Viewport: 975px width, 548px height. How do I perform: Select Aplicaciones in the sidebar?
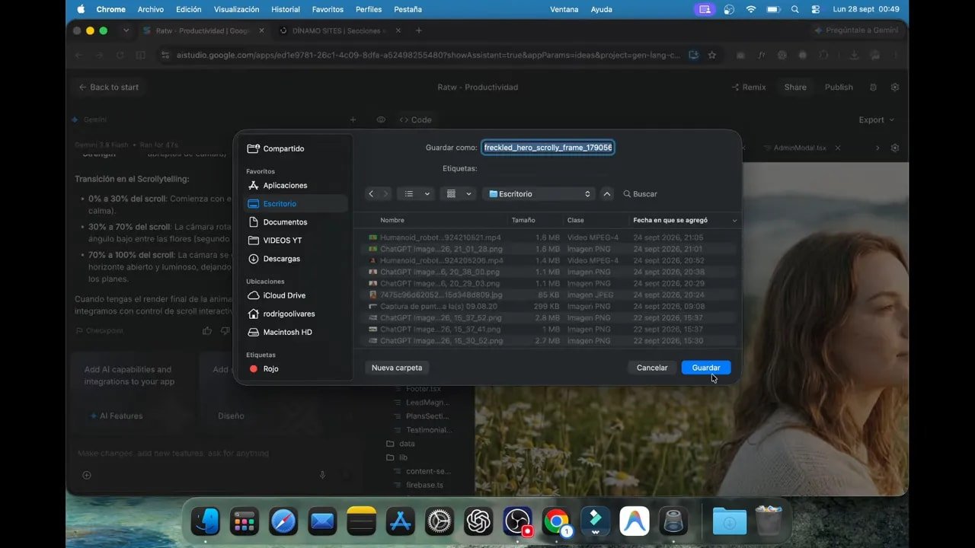point(285,186)
